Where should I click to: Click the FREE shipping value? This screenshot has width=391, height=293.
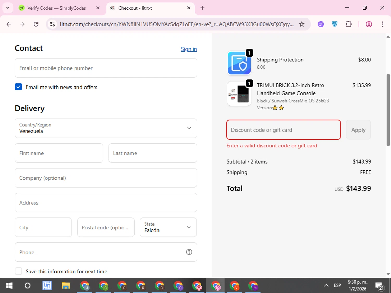(x=365, y=172)
